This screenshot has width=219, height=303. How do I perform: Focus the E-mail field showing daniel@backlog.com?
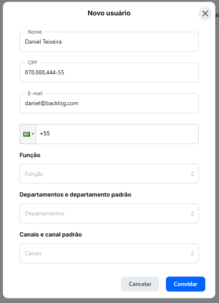pyautogui.click(x=109, y=103)
